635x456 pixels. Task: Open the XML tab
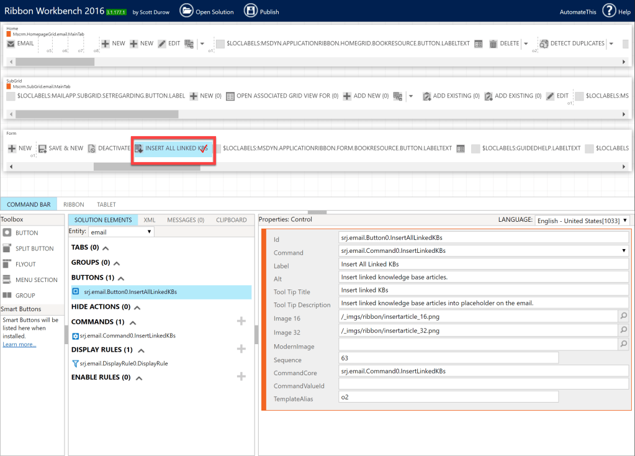150,220
